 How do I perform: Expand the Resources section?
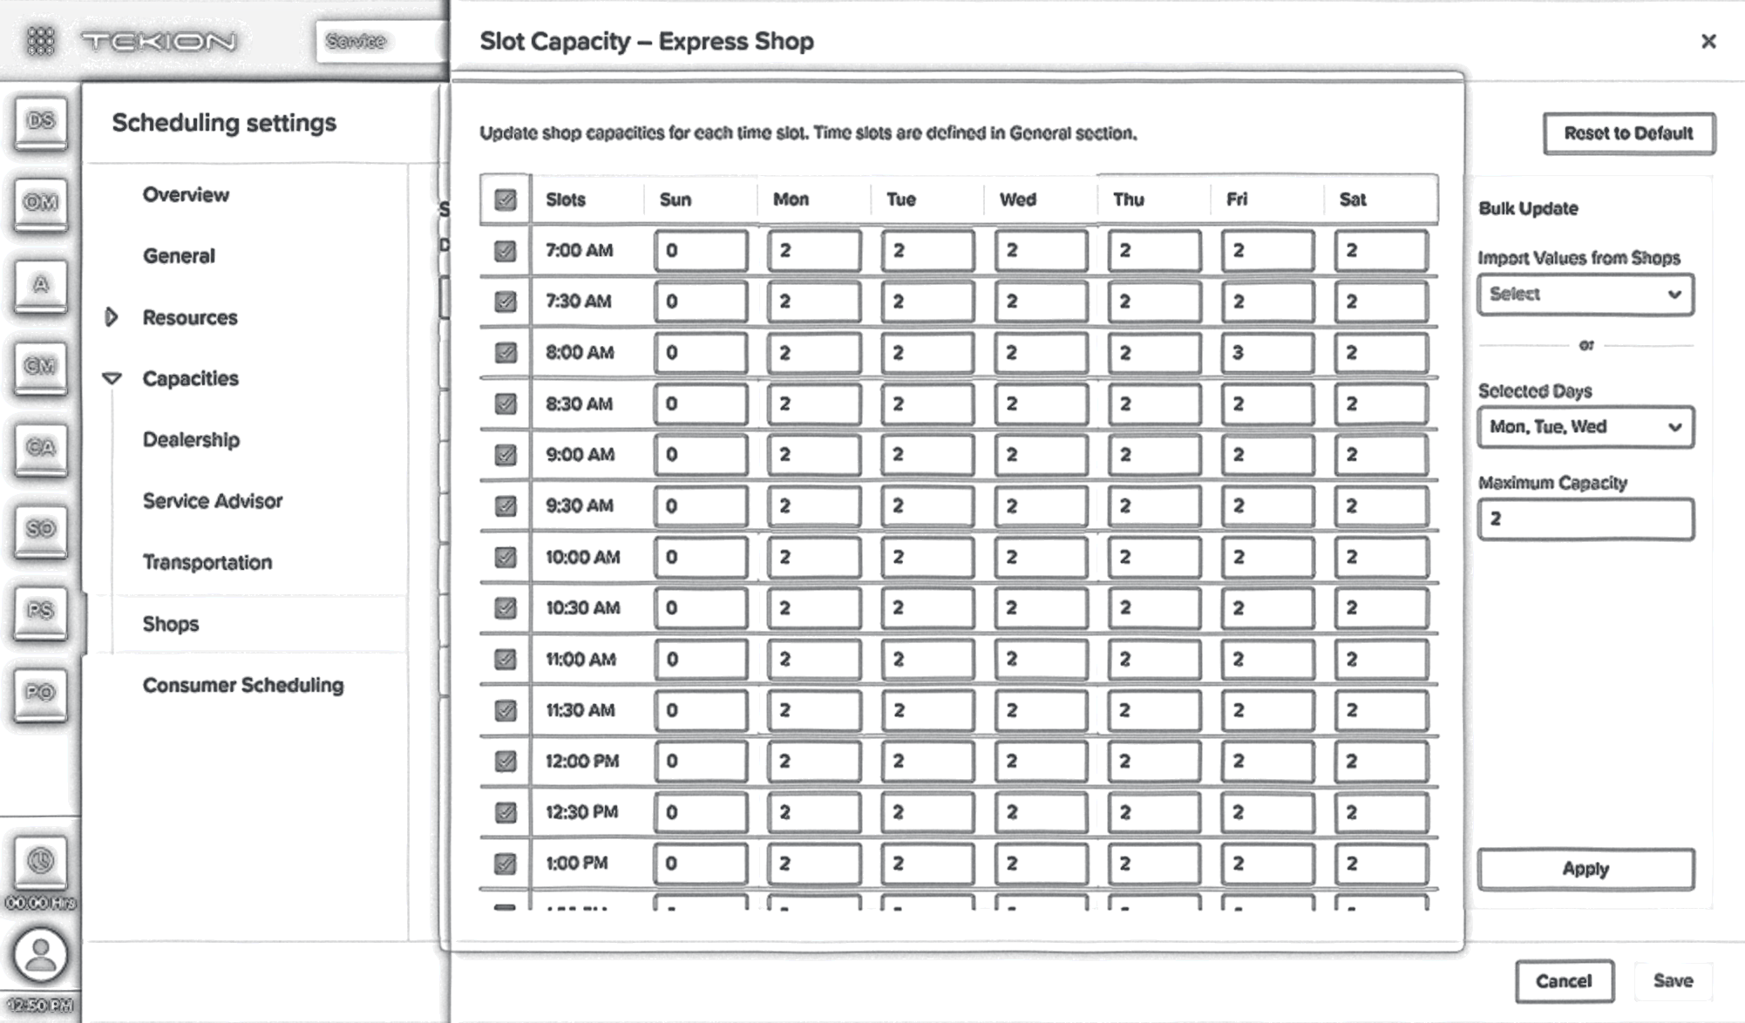[112, 317]
